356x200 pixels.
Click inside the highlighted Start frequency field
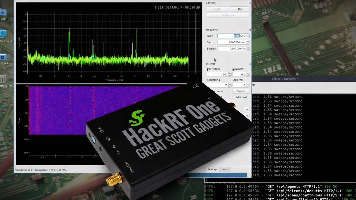[x=232, y=36]
